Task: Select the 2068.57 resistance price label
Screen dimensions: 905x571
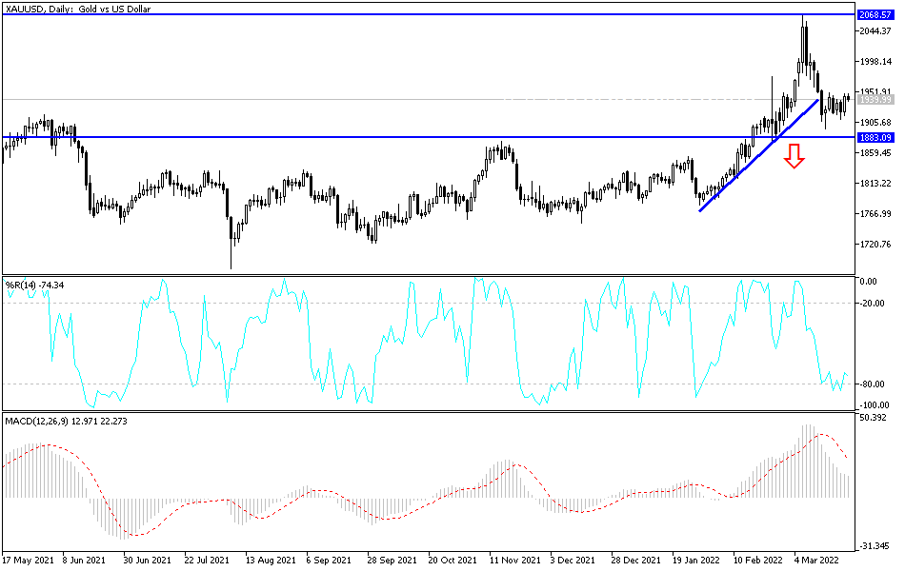Action: click(875, 15)
